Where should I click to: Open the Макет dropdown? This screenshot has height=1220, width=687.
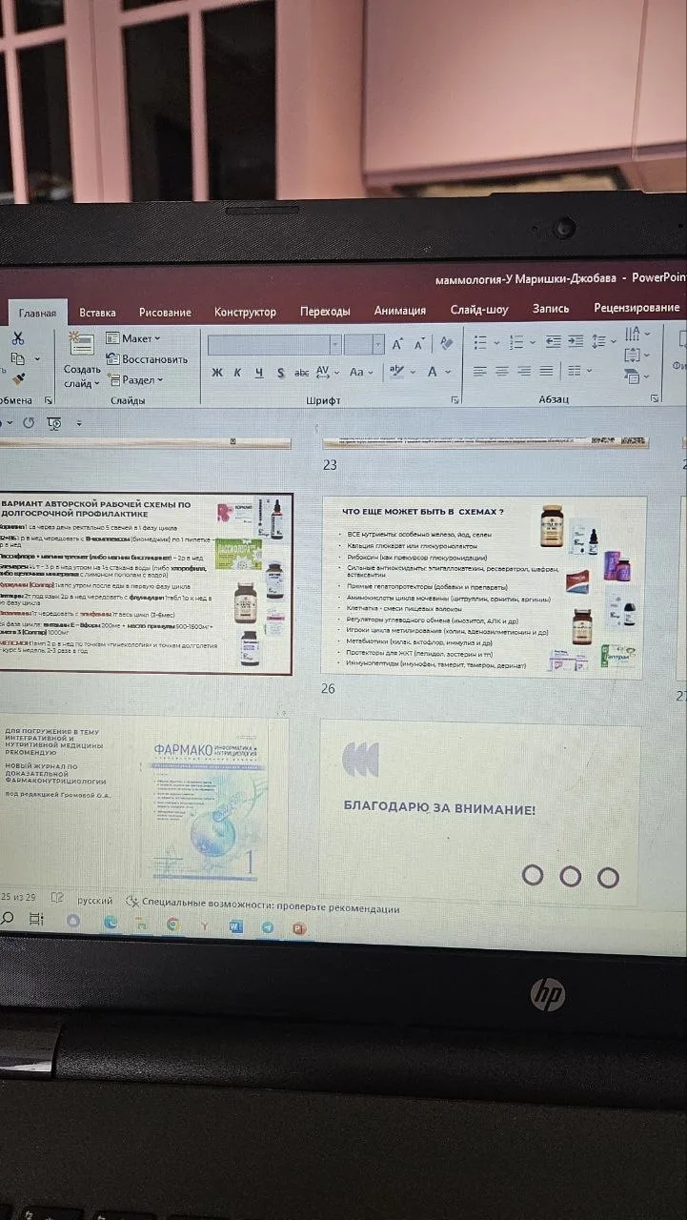point(132,338)
